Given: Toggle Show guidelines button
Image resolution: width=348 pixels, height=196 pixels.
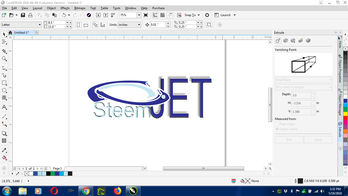Looking at the screenshot, I should pyautogui.click(x=170, y=15).
